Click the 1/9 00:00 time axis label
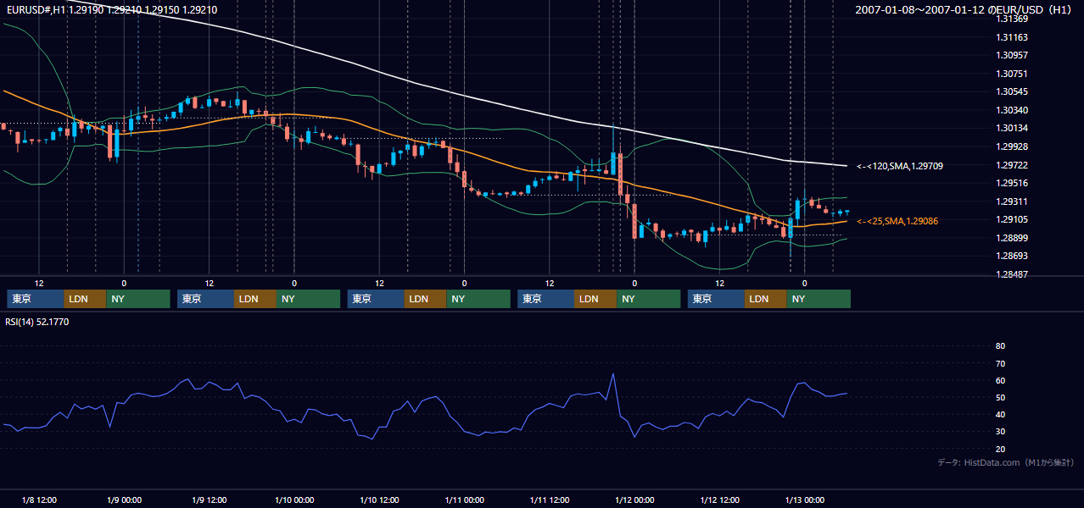Image resolution: width=1084 pixels, height=508 pixels. [x=124, y=500]
